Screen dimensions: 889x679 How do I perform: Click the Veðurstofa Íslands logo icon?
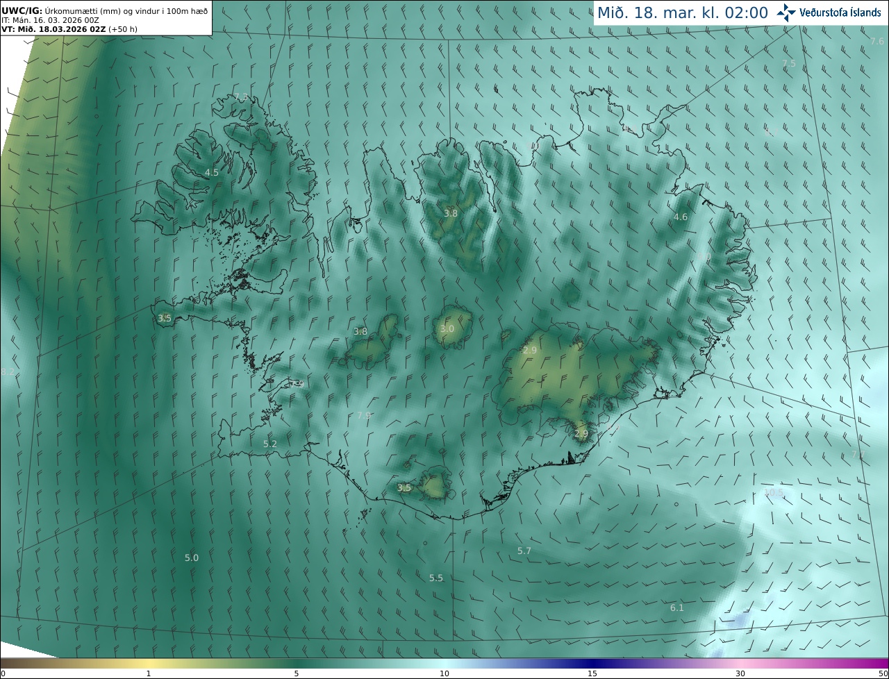[786, 12]
